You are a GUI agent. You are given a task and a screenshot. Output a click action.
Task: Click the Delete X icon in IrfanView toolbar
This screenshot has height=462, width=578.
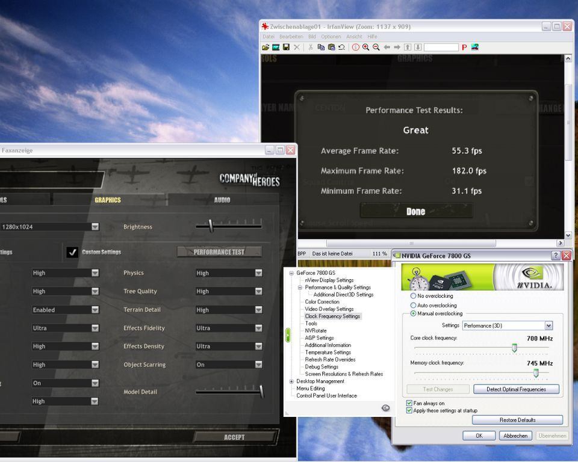point(297,47)
